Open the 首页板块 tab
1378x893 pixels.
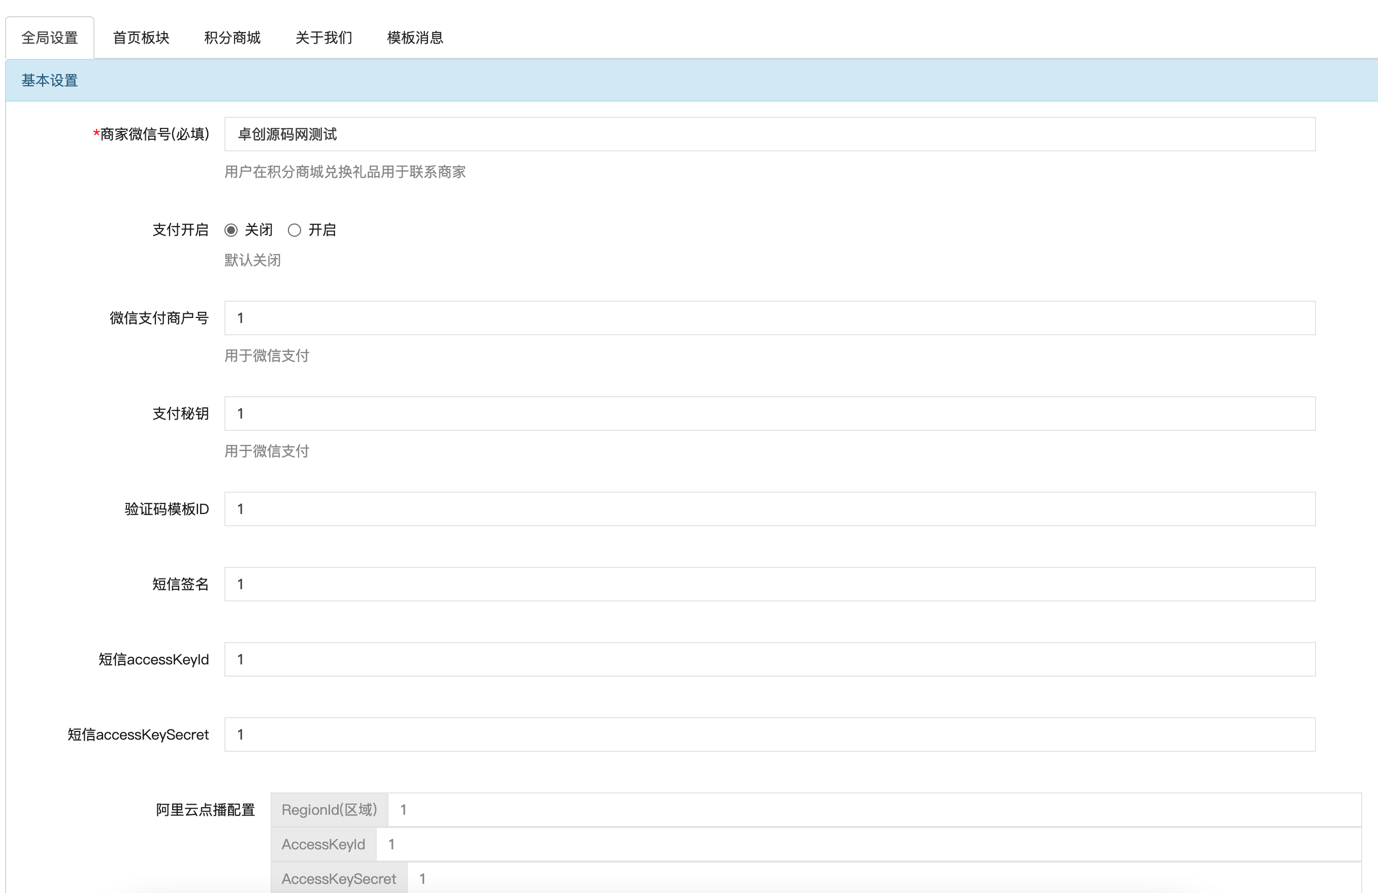tap(141, 38)
